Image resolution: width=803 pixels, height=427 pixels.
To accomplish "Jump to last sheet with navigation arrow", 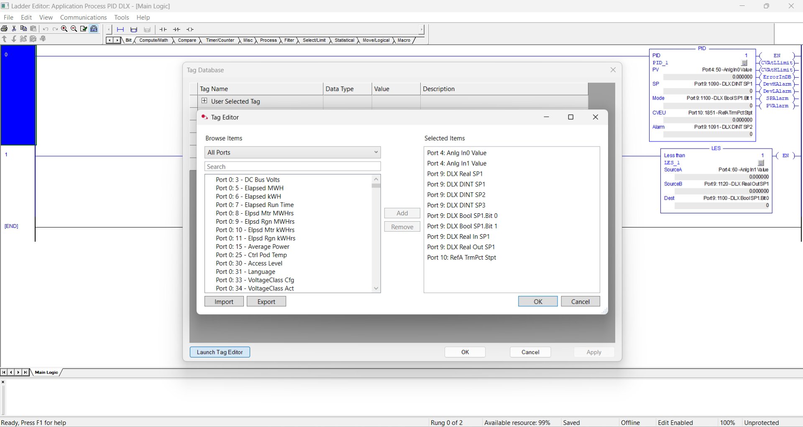I will [x=26, y=372].
